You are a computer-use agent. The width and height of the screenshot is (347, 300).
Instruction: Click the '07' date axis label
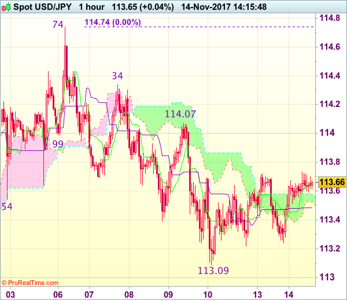[x=89, y=295]
